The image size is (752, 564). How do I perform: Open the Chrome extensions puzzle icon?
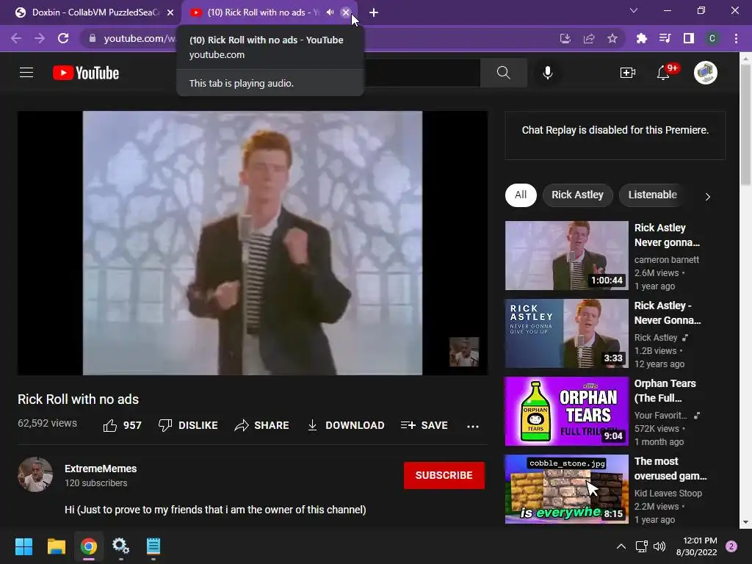coord(641,38)
